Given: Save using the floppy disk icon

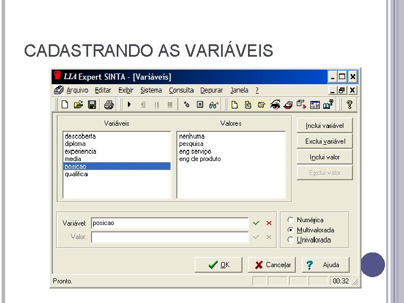Looking at the screenshot, I should (92, 104).
